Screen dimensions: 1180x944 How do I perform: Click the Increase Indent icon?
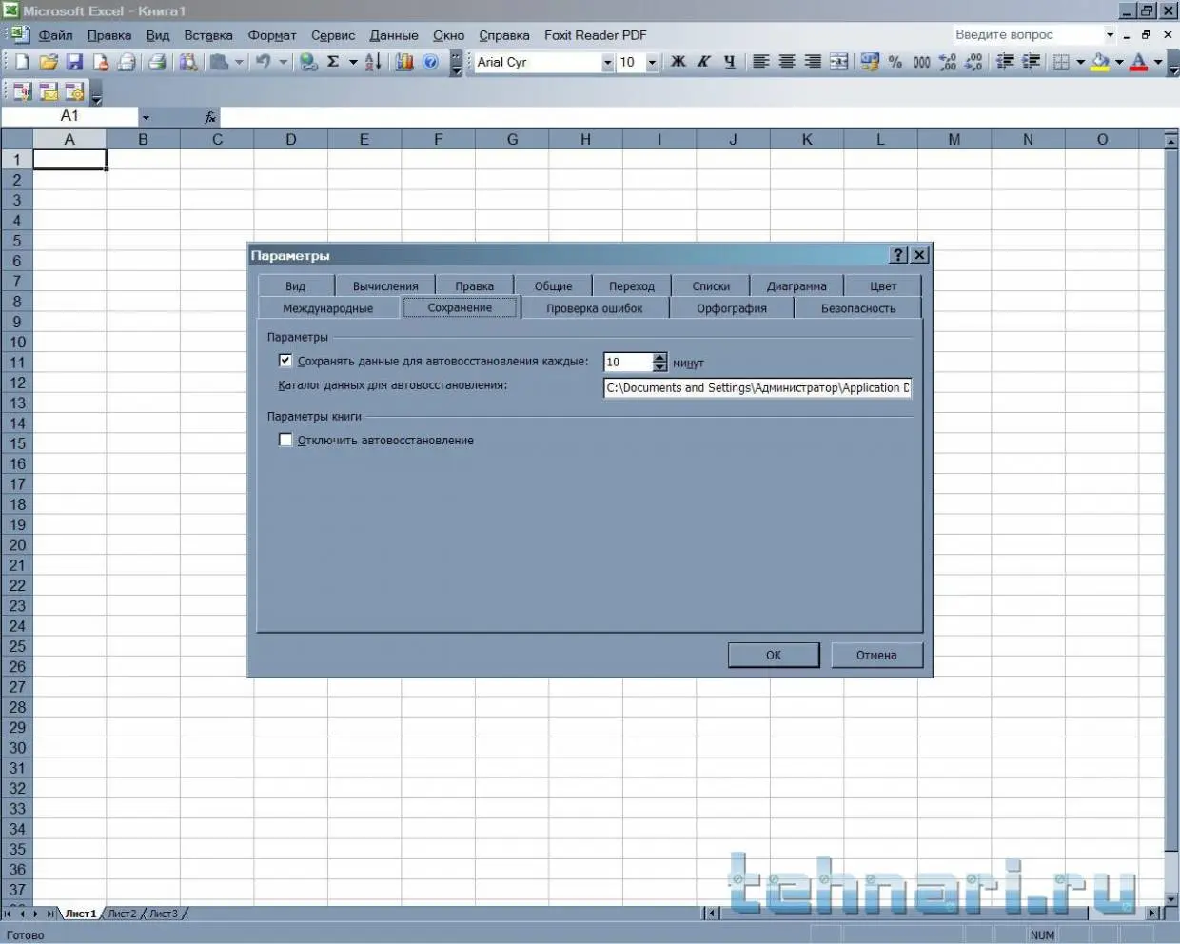[1031, 62]
